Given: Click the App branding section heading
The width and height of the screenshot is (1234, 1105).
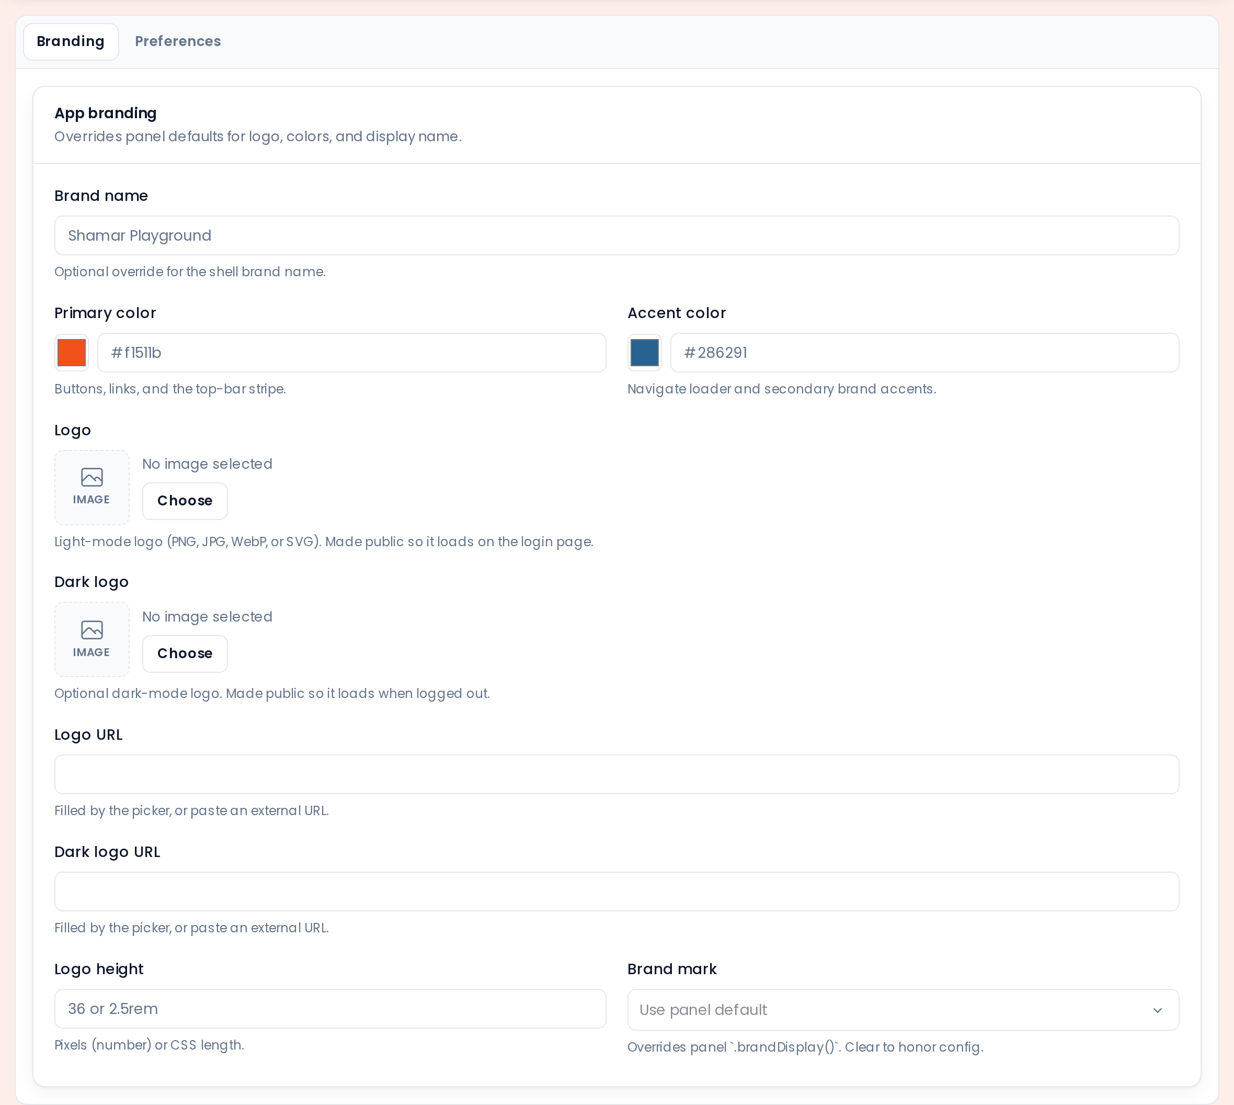Looking at the screenshot, I should (x=106, y=114).
